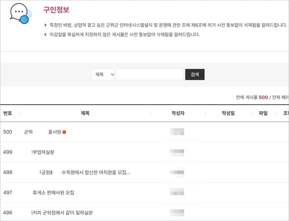Screen dimensions: 289x221
Task: Click the total posts count 500
Action: (263, 97)
